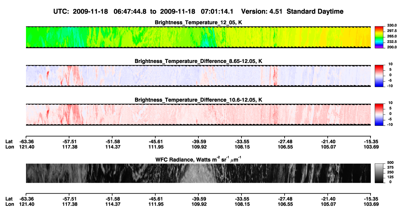Click the 10.6-12.05 red-blue colorbar
The height and width of the screenshot is (211, 412).
[x=379, y=115]
